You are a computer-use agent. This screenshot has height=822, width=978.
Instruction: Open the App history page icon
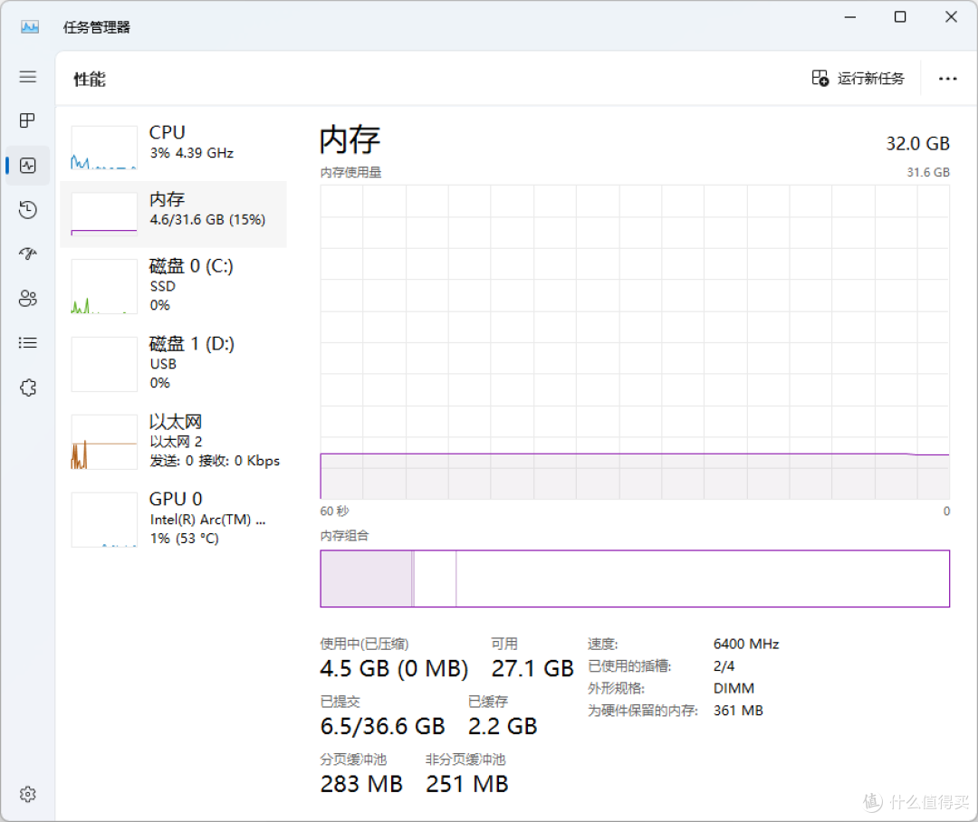[x=27, y=210]
